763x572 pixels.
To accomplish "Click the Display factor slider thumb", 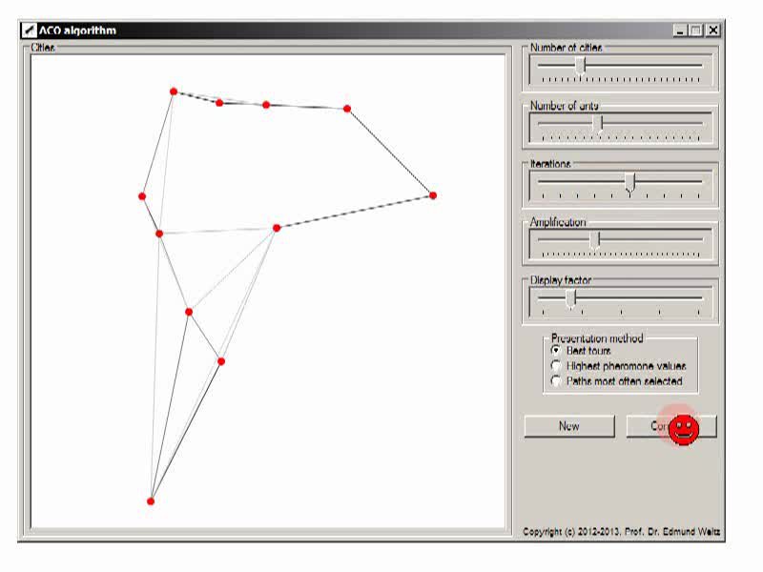I will coord(570,298).
